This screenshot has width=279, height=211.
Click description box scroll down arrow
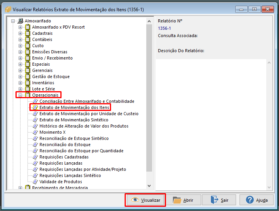tap(269, 187)
